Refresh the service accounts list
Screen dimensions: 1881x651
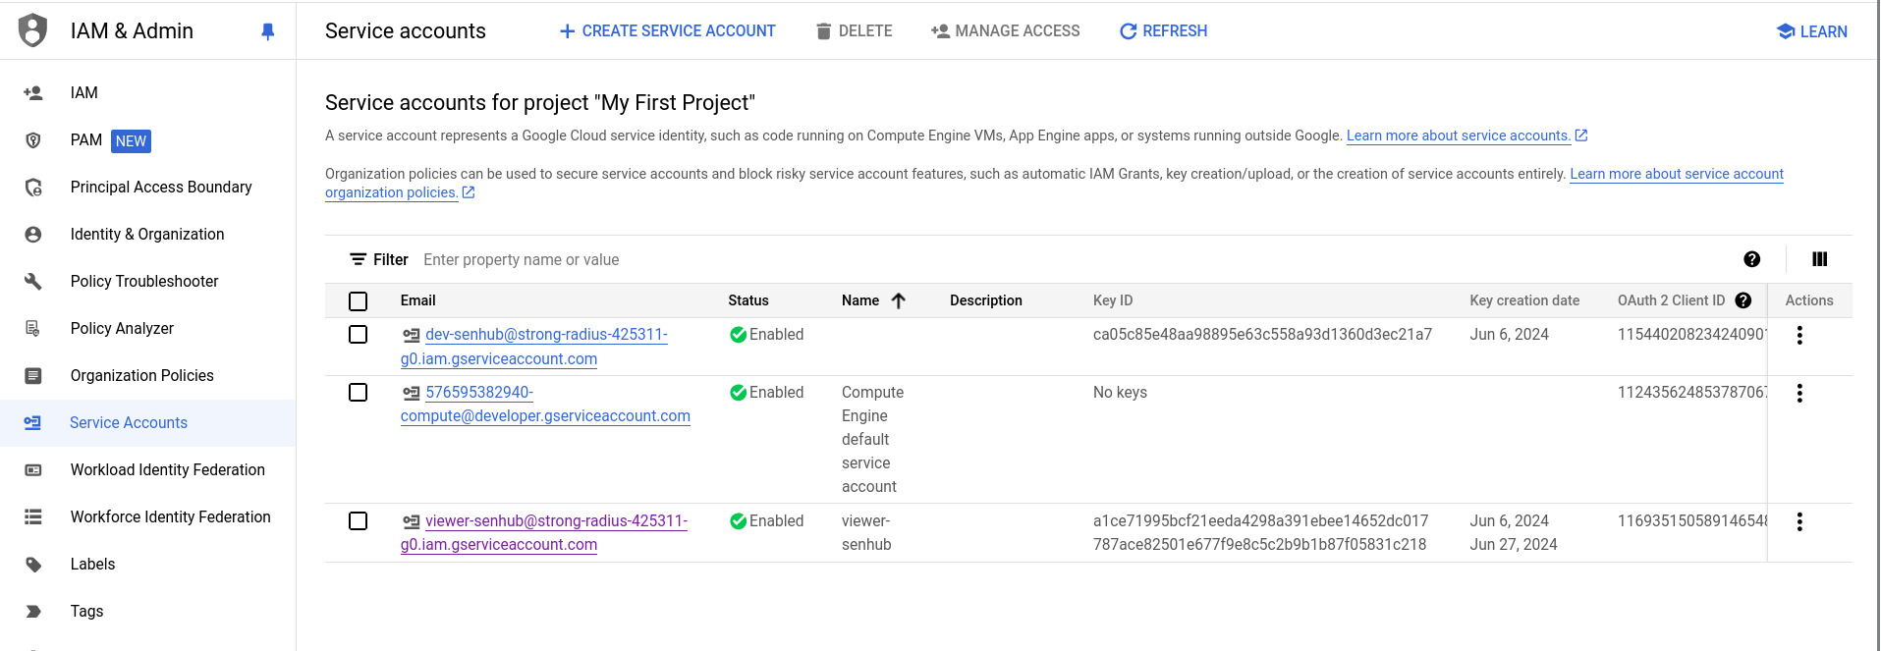(1163, 31)
